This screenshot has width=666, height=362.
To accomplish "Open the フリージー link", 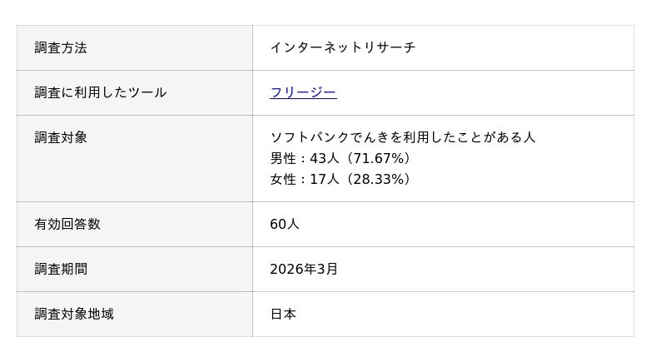I will [x=303, y=92].
